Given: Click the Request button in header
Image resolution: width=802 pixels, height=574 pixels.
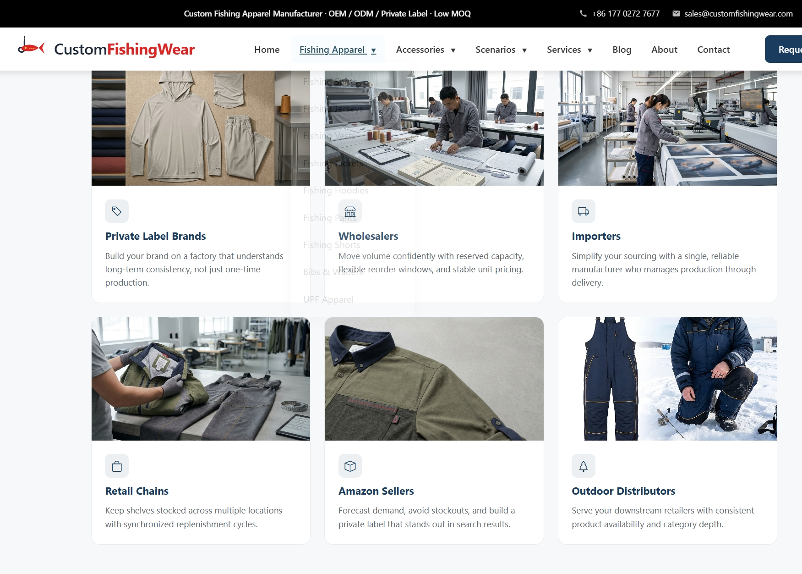Looking at the screenshot, I should pos(784,49).
